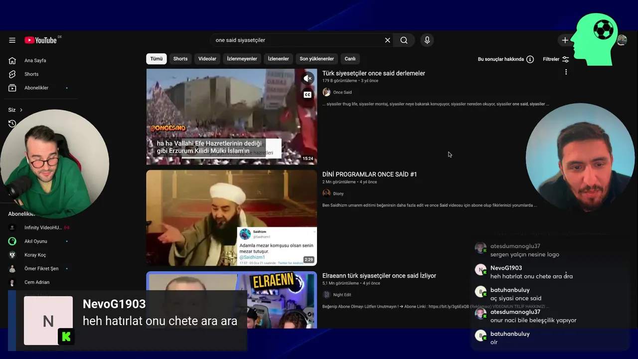Open the history clock icon
The width and height of the screenshot is (638, 359).
click(x=12, y=124)
